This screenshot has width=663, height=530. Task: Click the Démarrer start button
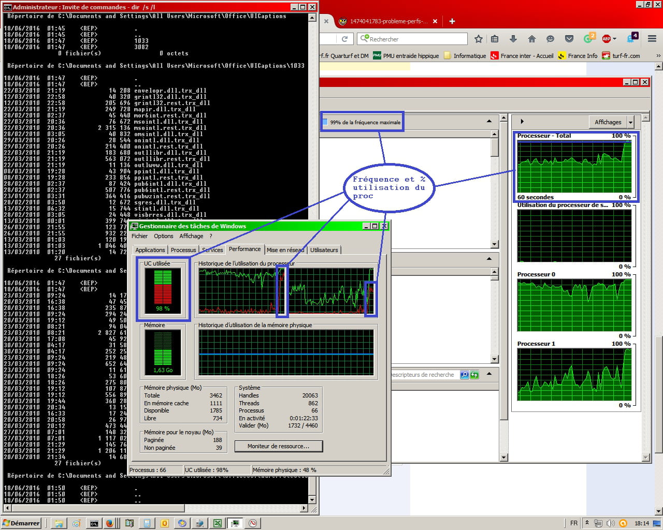pyautogui.click(x=21, y=523)
